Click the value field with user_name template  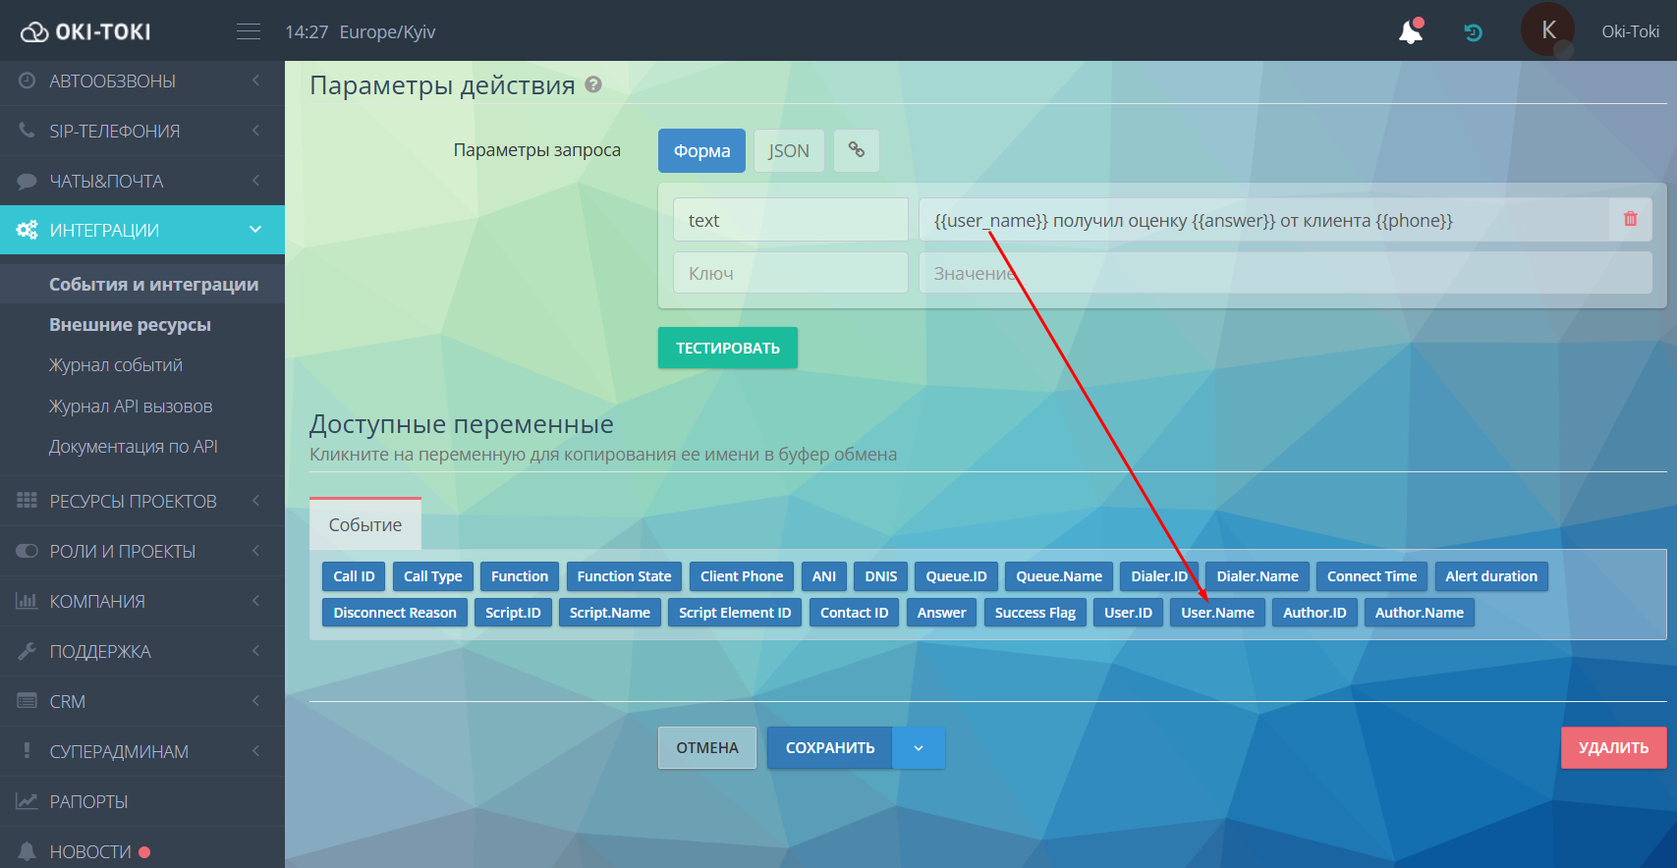[x=1264, y=220]
